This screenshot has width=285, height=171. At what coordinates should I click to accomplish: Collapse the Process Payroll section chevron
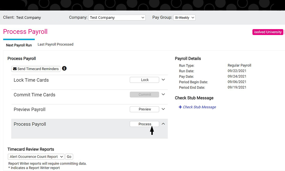pyautogui.click(x=163, y=124)
